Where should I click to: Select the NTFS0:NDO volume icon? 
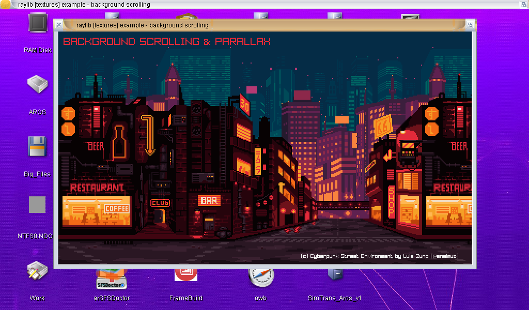tap(37, 205)
